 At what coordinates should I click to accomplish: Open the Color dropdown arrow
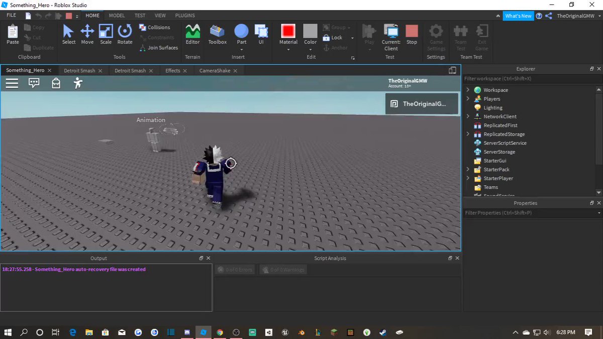coord(310,49)
